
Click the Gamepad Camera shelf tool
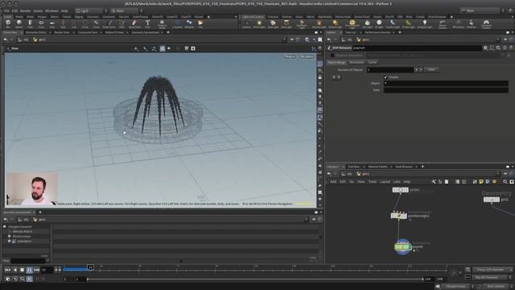pos(486,23)
